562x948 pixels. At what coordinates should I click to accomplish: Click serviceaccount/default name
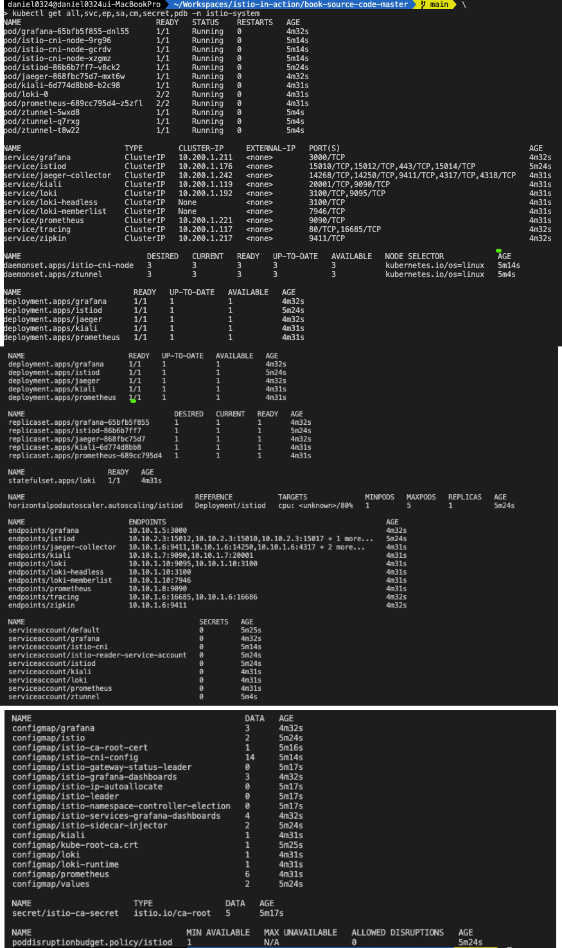point(54,630)
